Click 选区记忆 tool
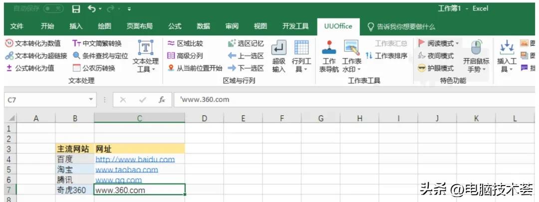This screenshot has width=539, height=202. pyautogui.click(x=246, y=43)
